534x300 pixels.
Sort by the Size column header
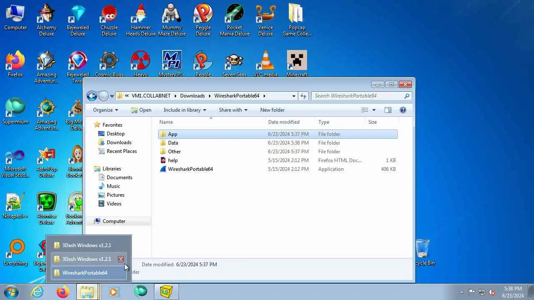[x=382, y=122]
